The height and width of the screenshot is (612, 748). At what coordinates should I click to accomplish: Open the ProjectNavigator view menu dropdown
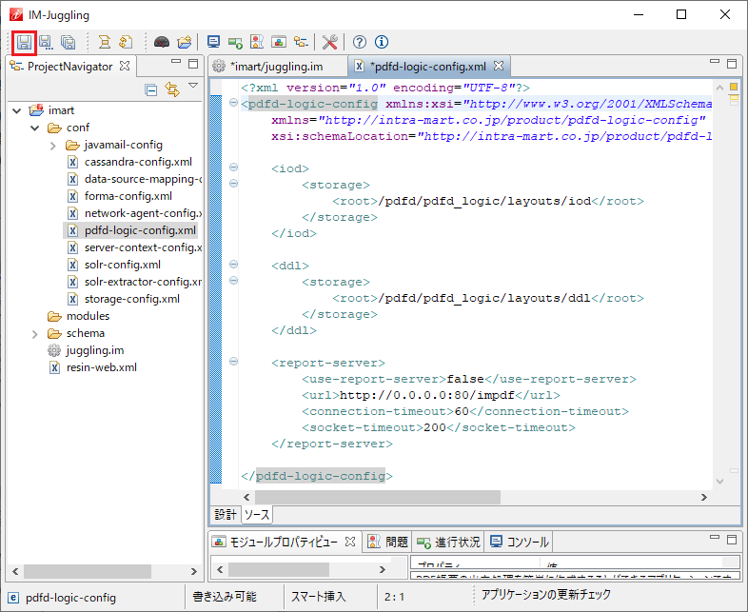pyautogui.click(x=193, y=87)
